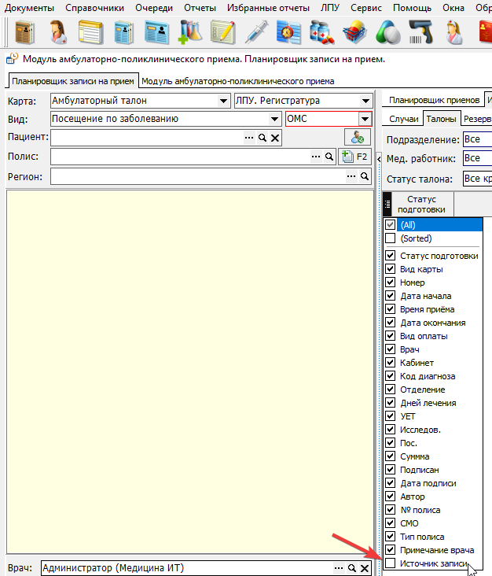This screenshot has width=492, height=576.
Task: Collapse the left panel splitter arrow
Action: pyautogui.click(x=379, y=159)
